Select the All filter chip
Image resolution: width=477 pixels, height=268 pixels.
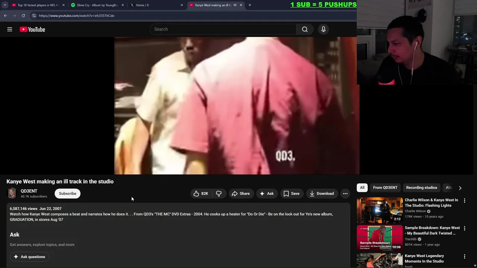point(362,188)
